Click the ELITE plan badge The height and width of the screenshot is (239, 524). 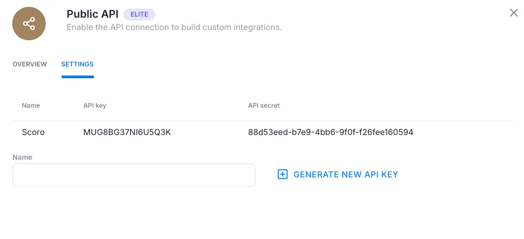pyautogui.click(x=139, y=14)
